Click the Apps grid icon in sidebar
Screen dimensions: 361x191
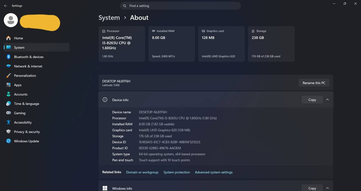[x=8, y=85]
